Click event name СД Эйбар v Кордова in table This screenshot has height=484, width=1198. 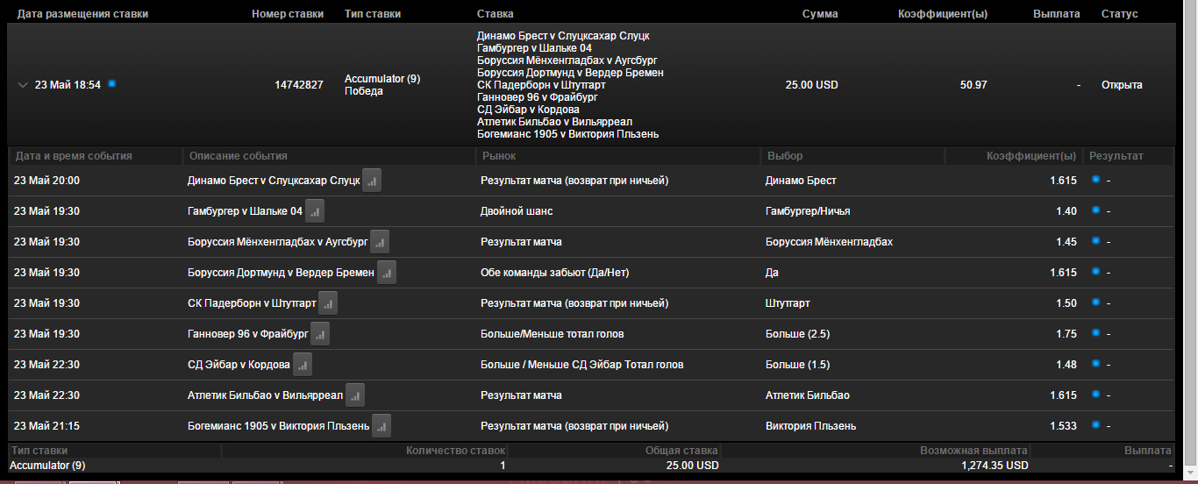click(x=239, y=365)
